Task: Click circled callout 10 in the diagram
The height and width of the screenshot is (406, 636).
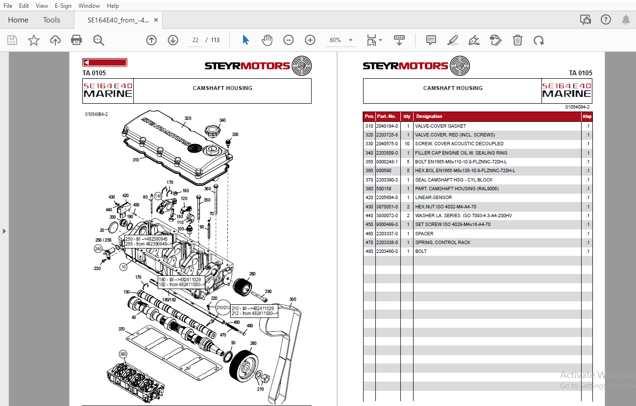Action: 123,267
